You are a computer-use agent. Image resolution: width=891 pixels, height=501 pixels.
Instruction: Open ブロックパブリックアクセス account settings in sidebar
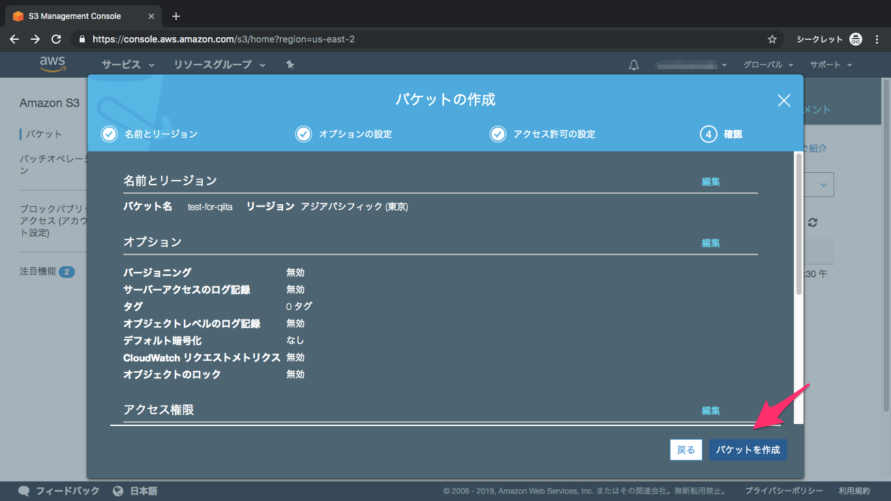[x=53, y=220]
